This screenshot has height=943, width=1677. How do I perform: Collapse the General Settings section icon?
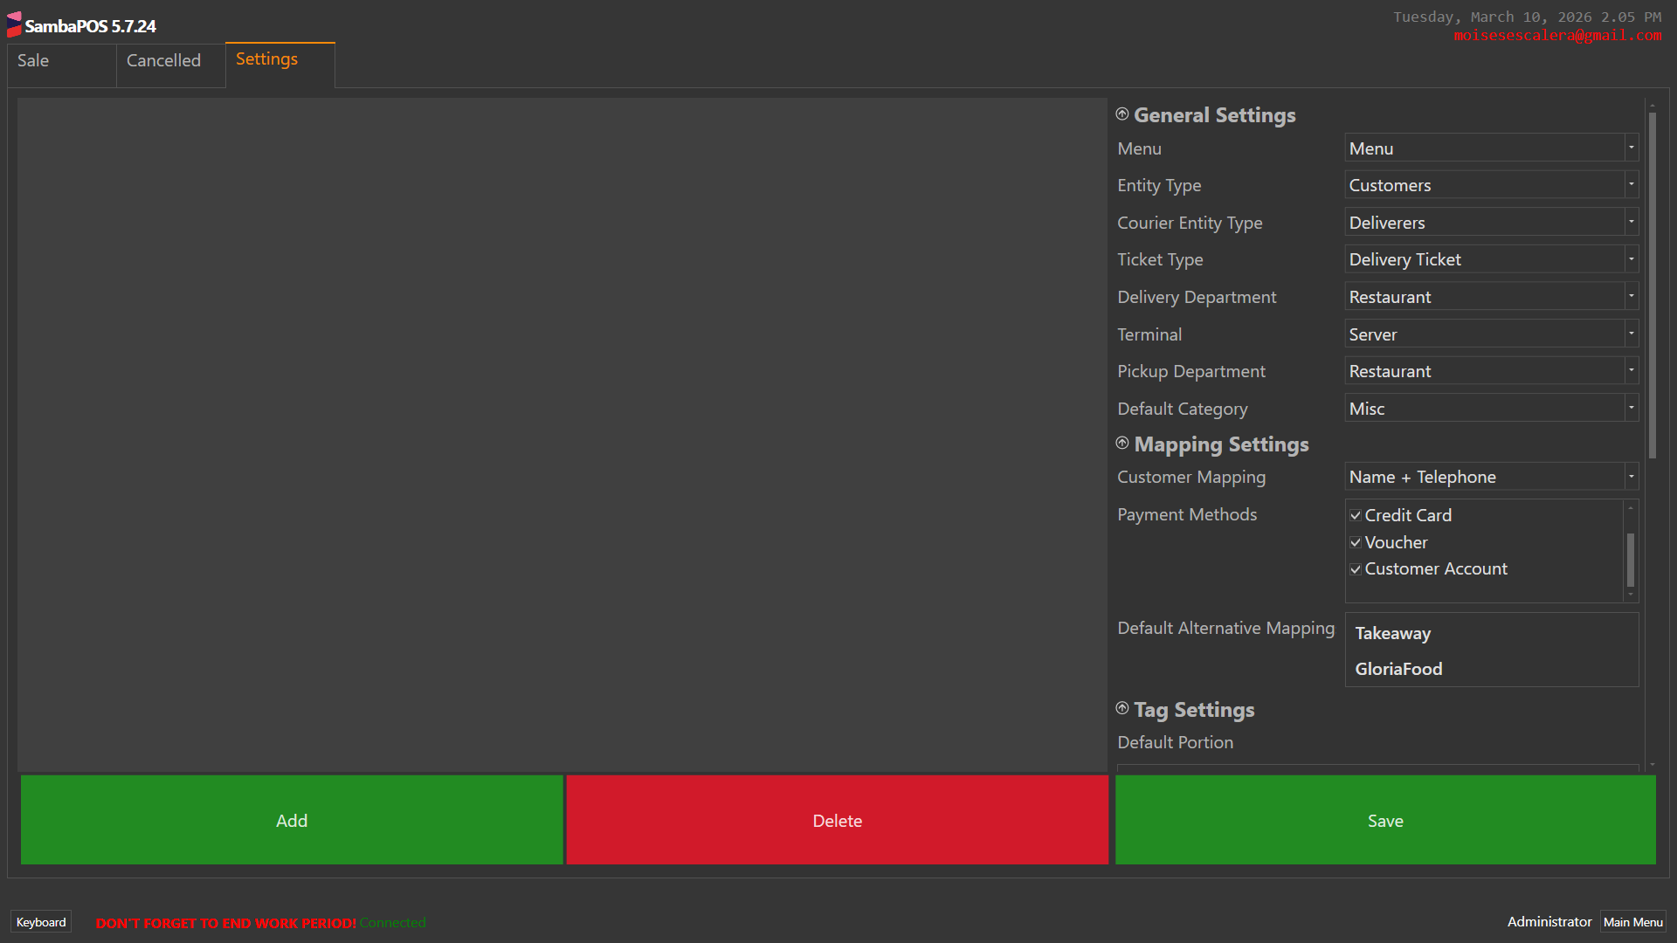(1122, 114)
